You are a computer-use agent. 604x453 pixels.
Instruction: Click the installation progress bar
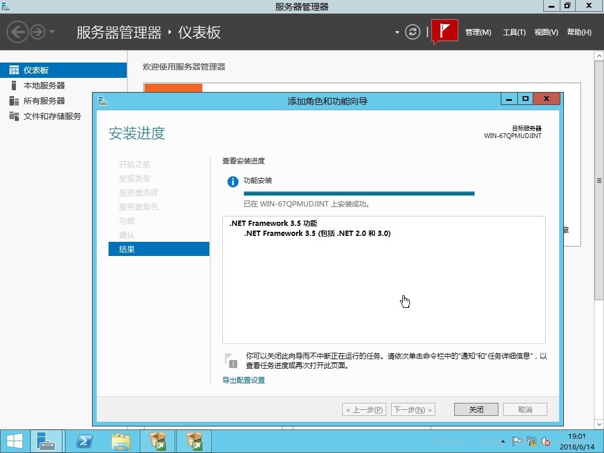coord(359,193)
